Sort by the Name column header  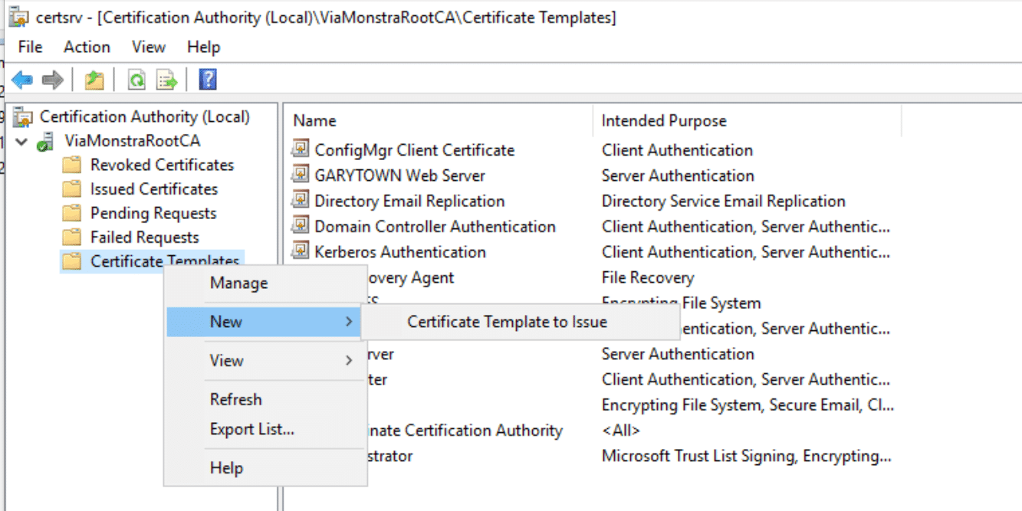314,121
